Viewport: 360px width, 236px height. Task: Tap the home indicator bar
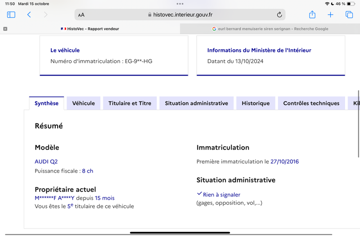point(180,232)
